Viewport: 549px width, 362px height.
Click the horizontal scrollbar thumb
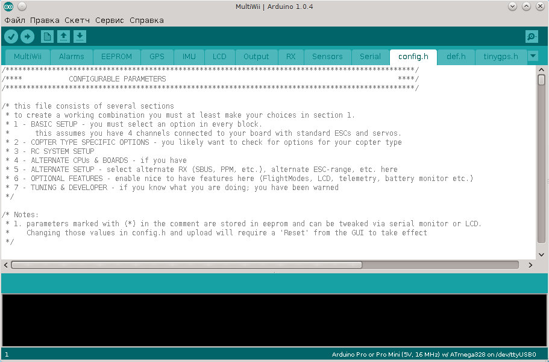click(187, 265)
